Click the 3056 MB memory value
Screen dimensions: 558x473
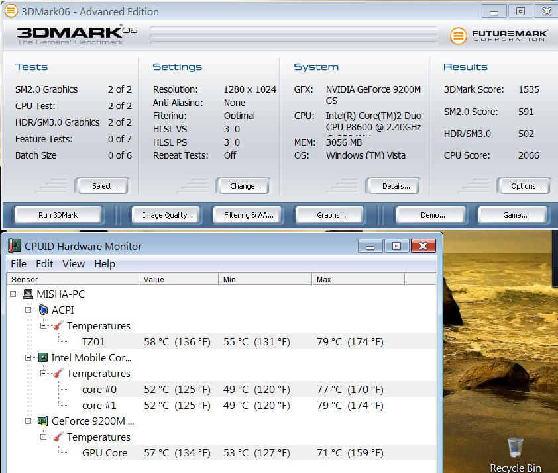(344, 142)
